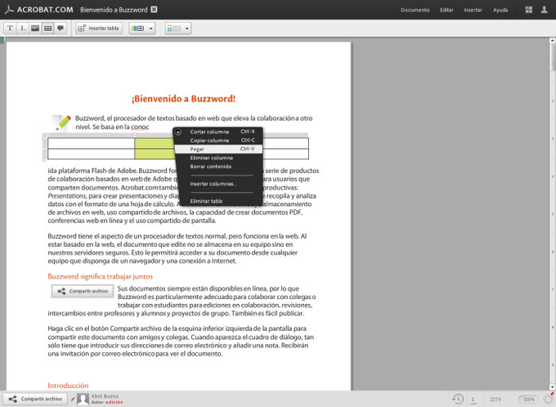Choose Insertar columnas... in context menu
The width and height of the screenshot is (556, 407).
click(x=219, y=184)
